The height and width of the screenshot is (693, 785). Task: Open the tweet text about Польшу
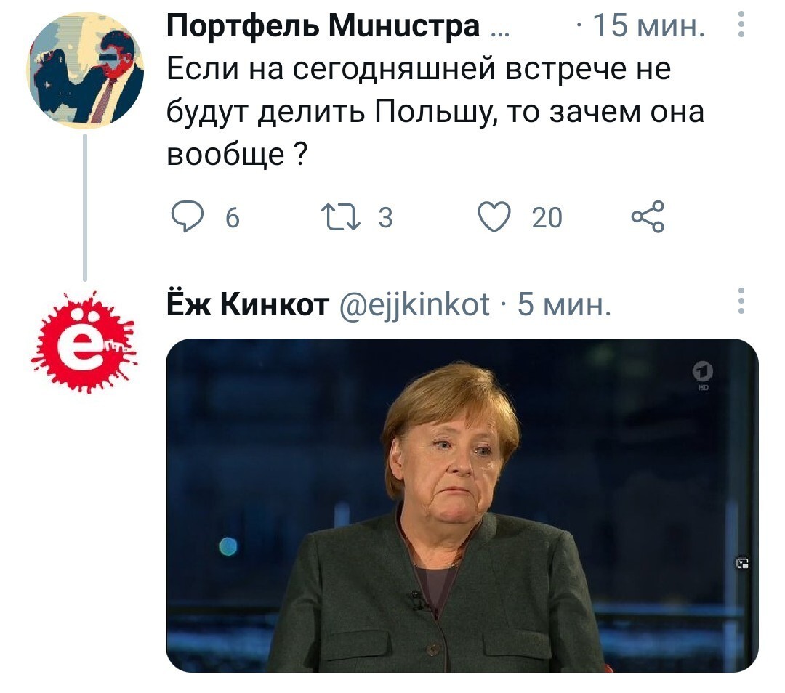[x=435, y=111]
